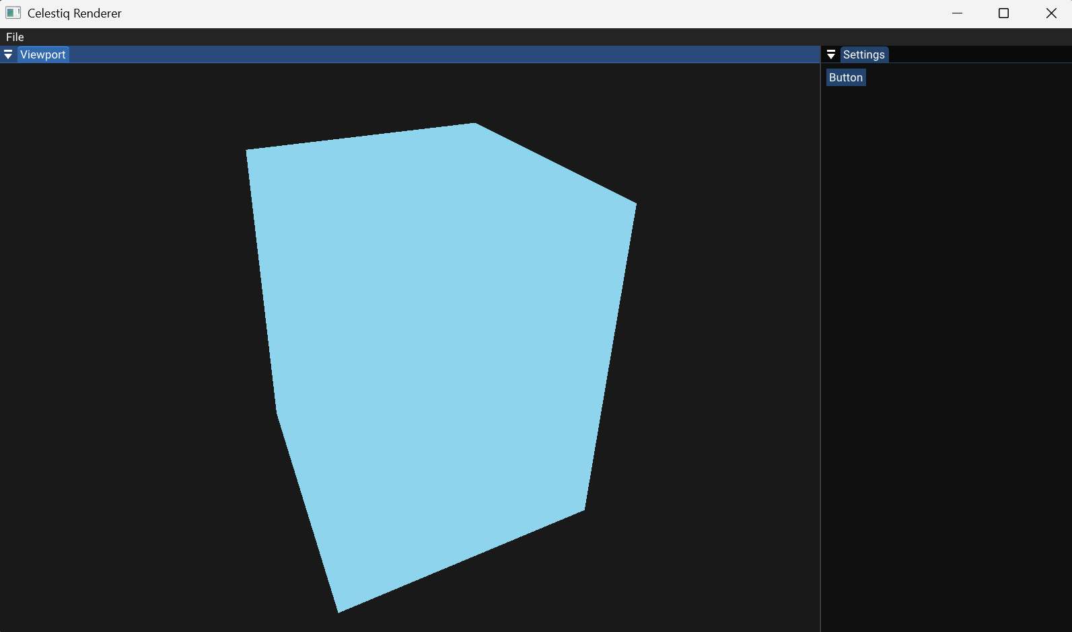Open the Settings panel triangle menu

831,54
